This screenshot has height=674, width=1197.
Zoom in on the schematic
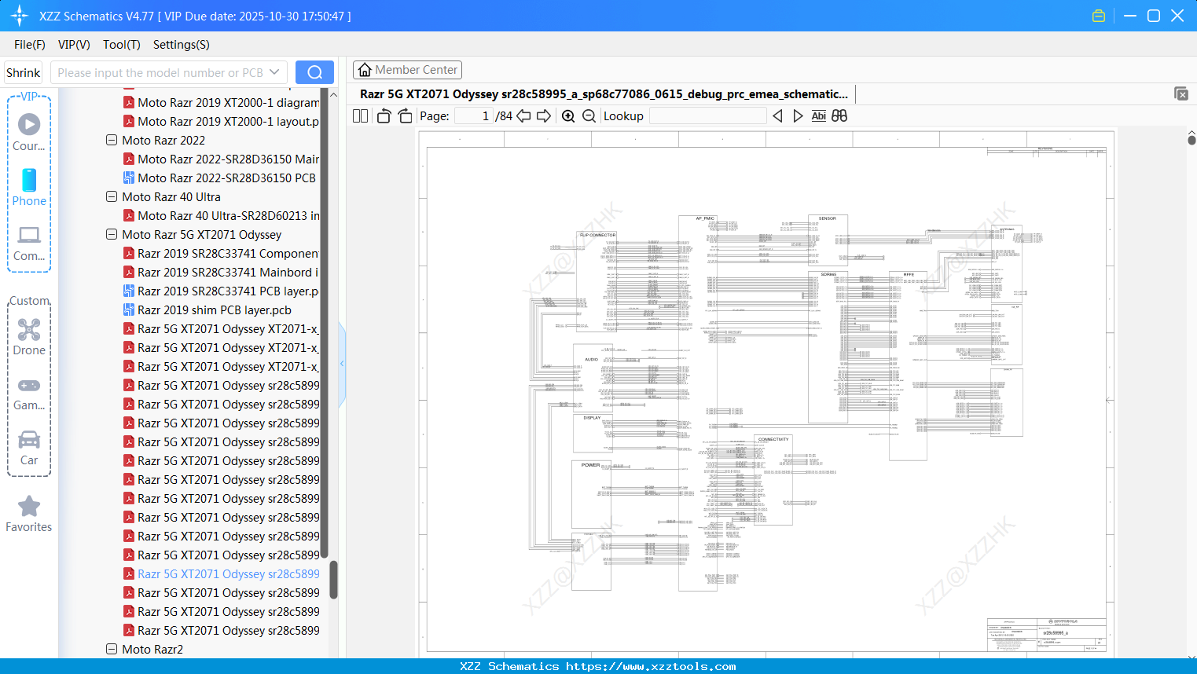[567, 115]
